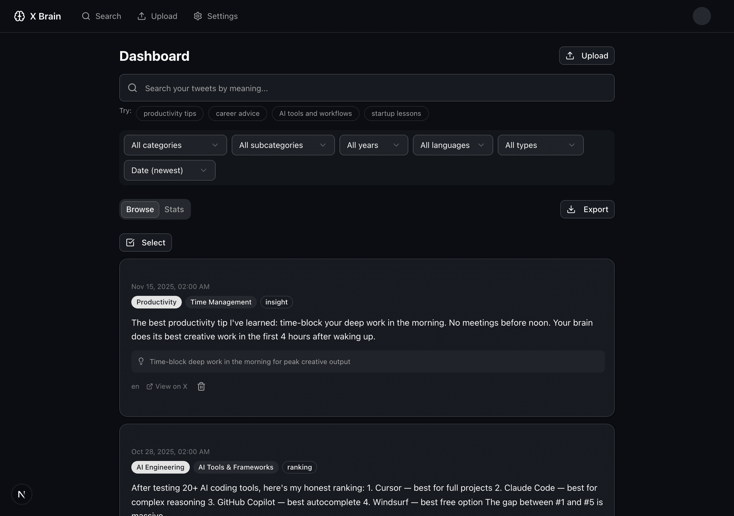
Task: Click the upload arrow icon in top navigation
Action: (x=142, y=16)
